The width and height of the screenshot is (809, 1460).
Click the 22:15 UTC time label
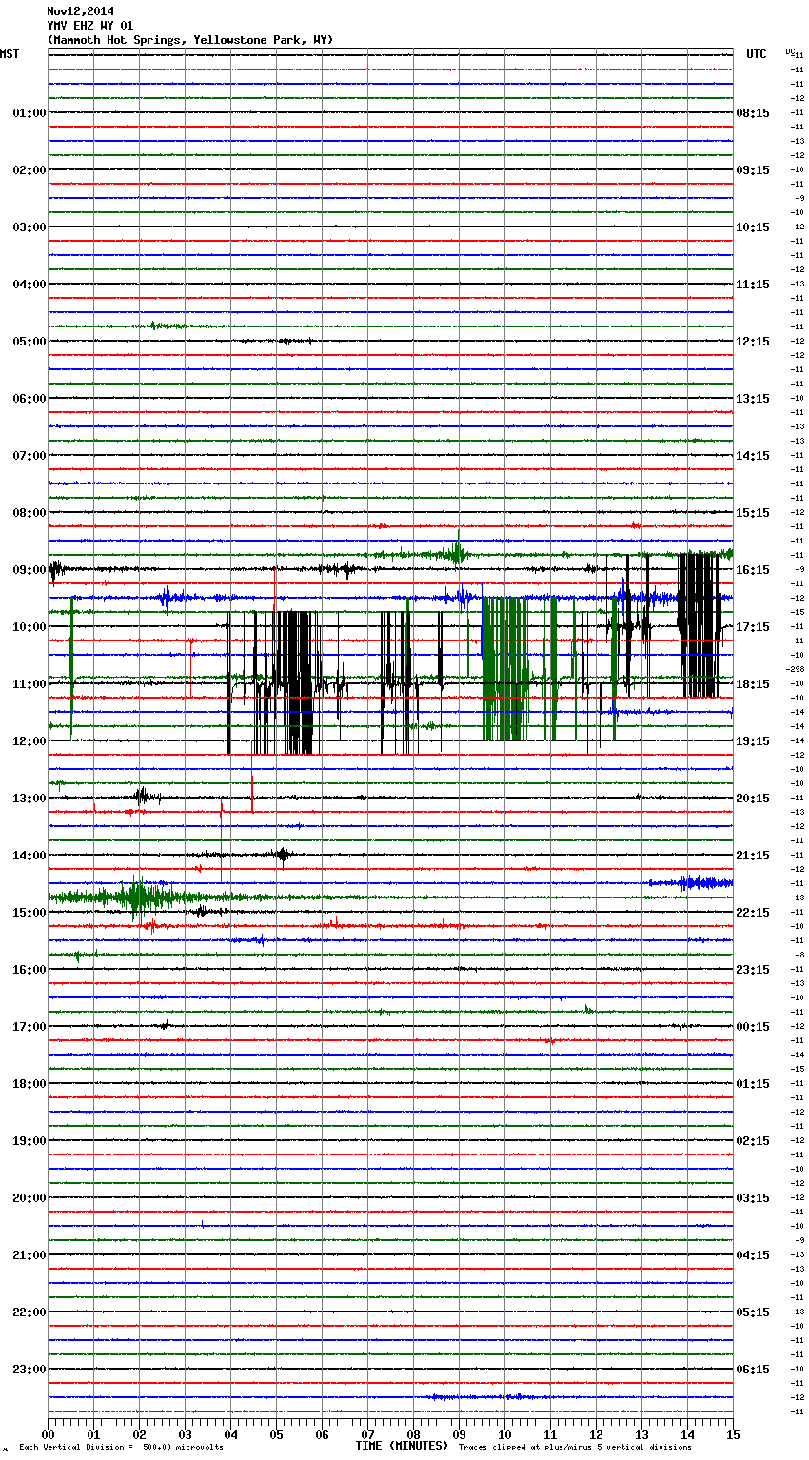coord(753,913)
